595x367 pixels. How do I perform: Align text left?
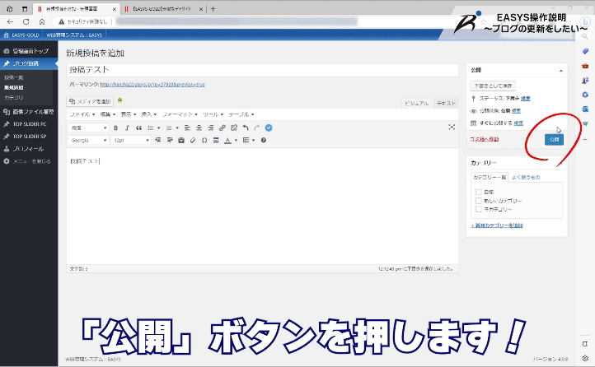pyautogui.click(x=187, y=128)
